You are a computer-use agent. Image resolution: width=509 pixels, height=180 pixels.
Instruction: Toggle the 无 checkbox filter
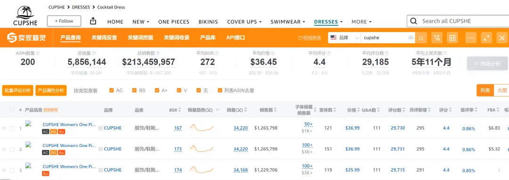coord(199,90)
